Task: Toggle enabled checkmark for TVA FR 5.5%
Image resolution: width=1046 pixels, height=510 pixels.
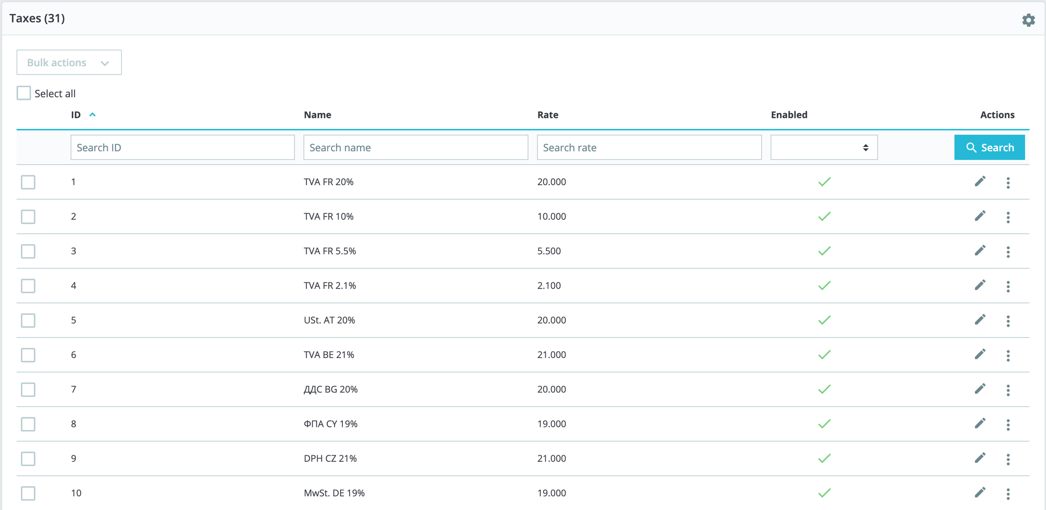Action: pyautogui.click(x=824, y=251)
